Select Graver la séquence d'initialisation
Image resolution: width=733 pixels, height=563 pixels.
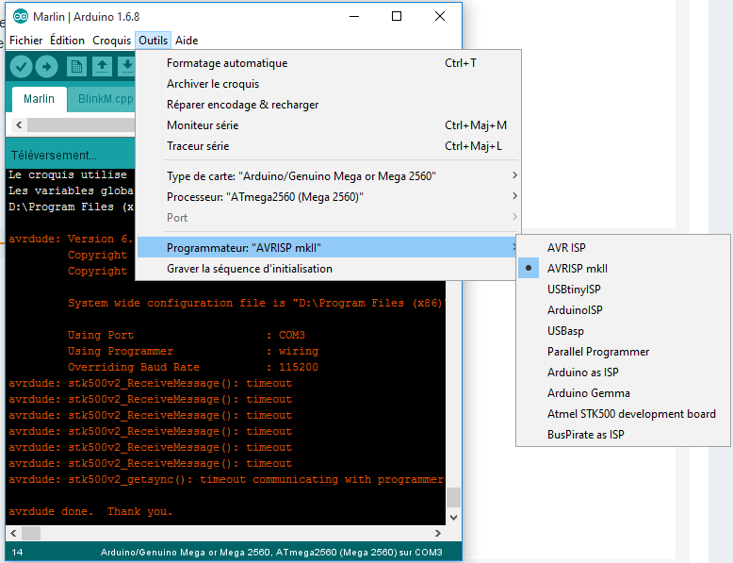tap(328, 269)
